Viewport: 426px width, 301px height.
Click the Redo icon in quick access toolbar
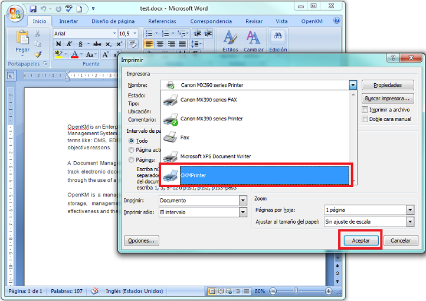click(x=58, y=9)
